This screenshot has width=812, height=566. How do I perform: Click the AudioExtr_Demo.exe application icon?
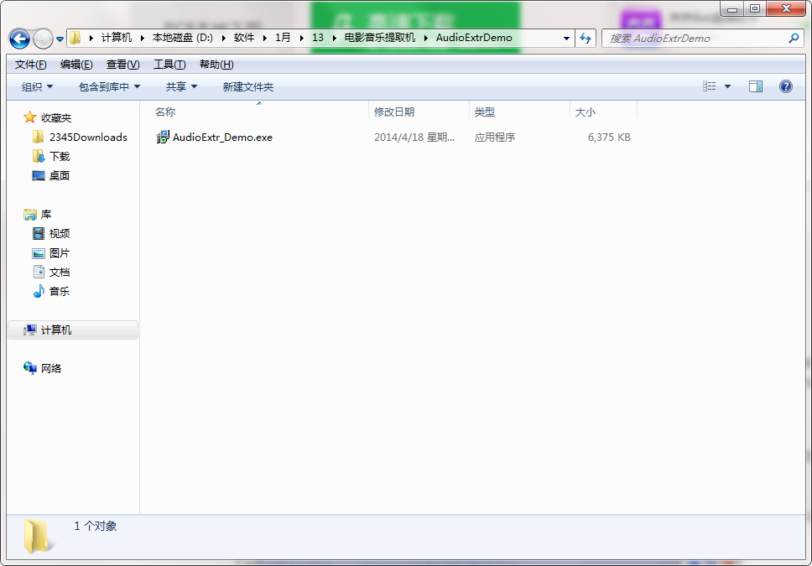pyautogui.click(x=163, y=138)
